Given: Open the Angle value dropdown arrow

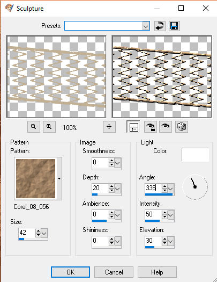Looking at the screenshot, I should click(171, 189).
